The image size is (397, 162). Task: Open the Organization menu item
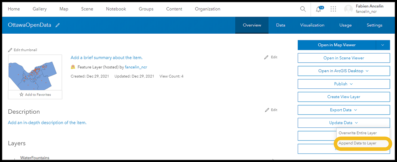coord(208,9)
